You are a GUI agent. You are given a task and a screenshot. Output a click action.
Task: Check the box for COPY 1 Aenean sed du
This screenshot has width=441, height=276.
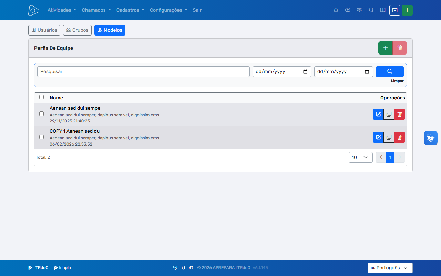pyautogui.click(x=42, y=137)
